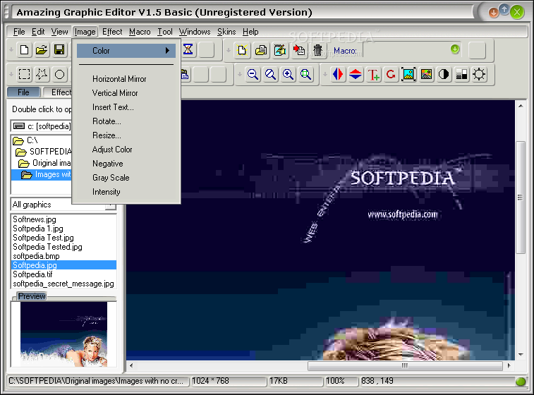
Task: Open the Color submenu
Action: click(x=126, y=51)
